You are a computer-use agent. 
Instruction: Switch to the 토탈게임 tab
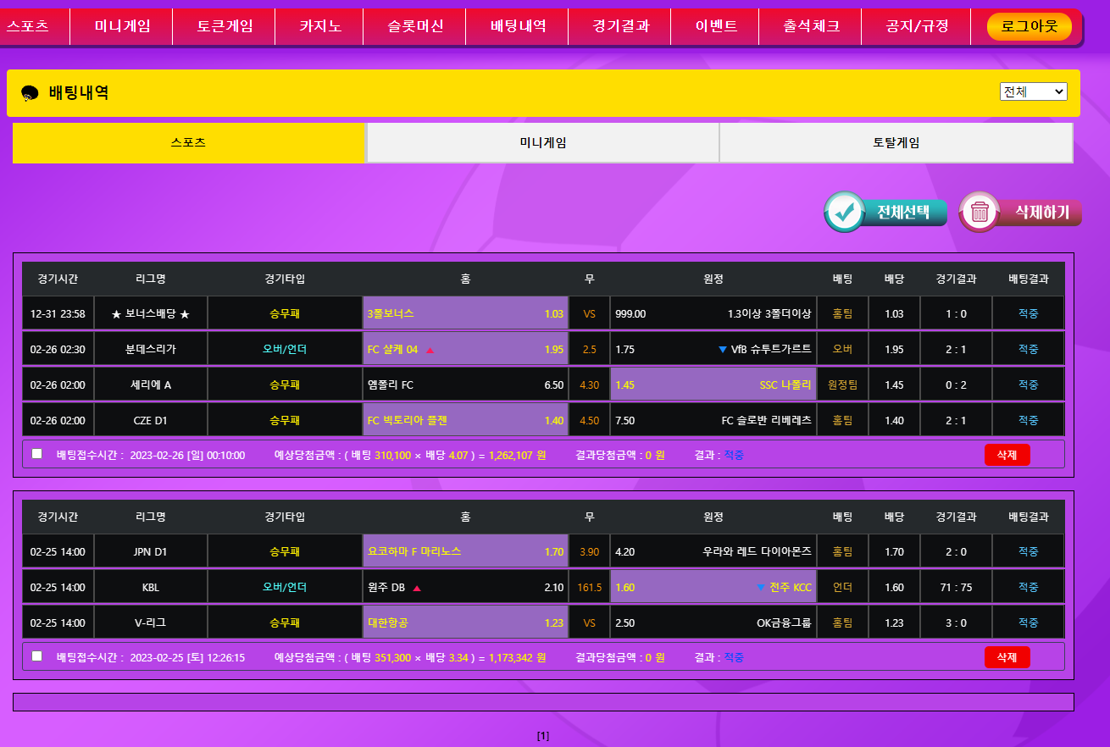click(896, 143)
